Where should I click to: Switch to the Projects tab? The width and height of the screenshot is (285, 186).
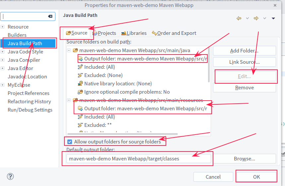(x=104, y=33)
